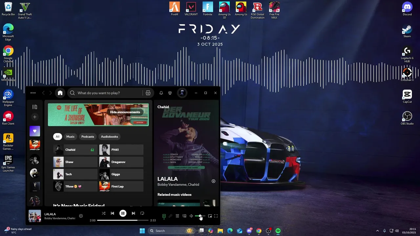Open Spotify profile avatar menu
This screenshot has width=420, height=236.
click(182, 93)
